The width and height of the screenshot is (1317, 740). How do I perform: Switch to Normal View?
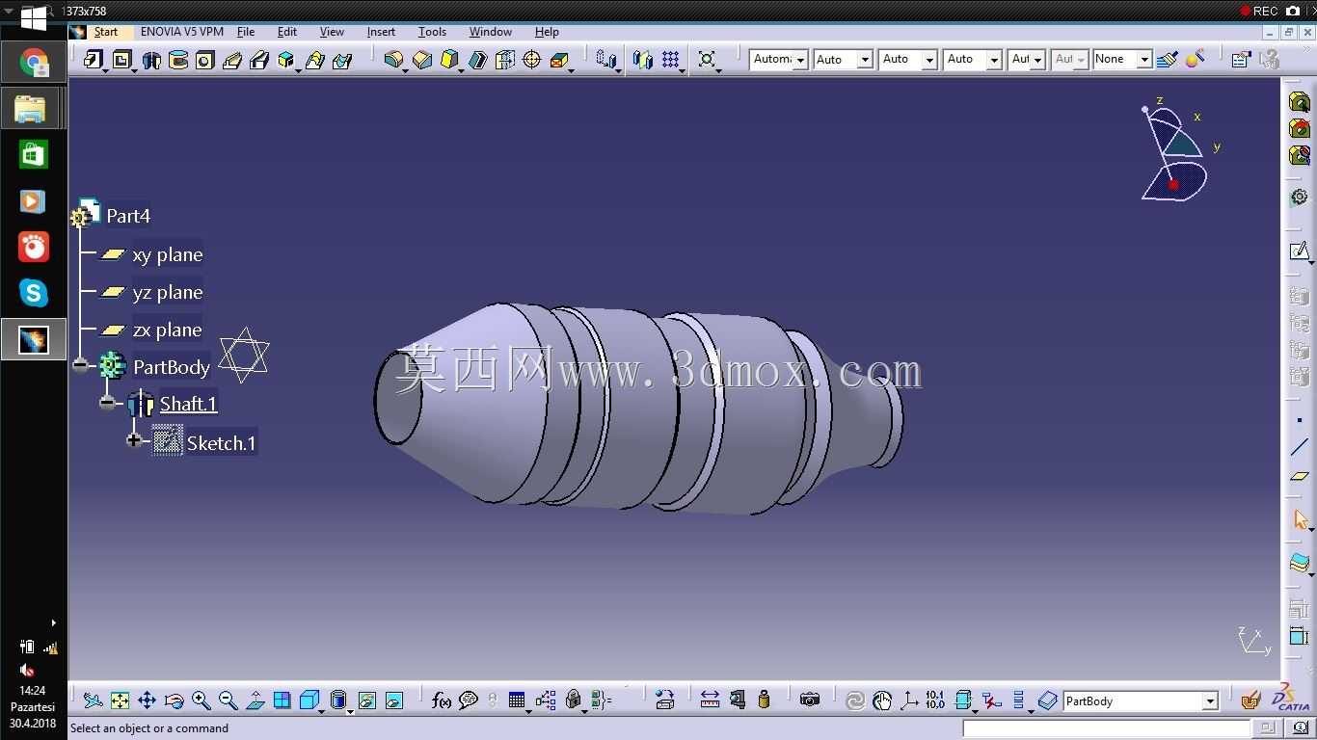tap(255, 700)
